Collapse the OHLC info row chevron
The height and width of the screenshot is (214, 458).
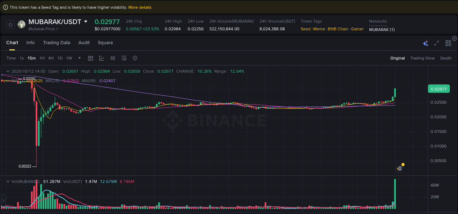point(8,71)
